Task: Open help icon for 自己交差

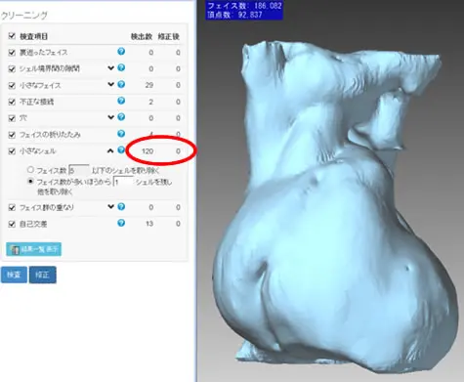Action: [x=121, y=223]
